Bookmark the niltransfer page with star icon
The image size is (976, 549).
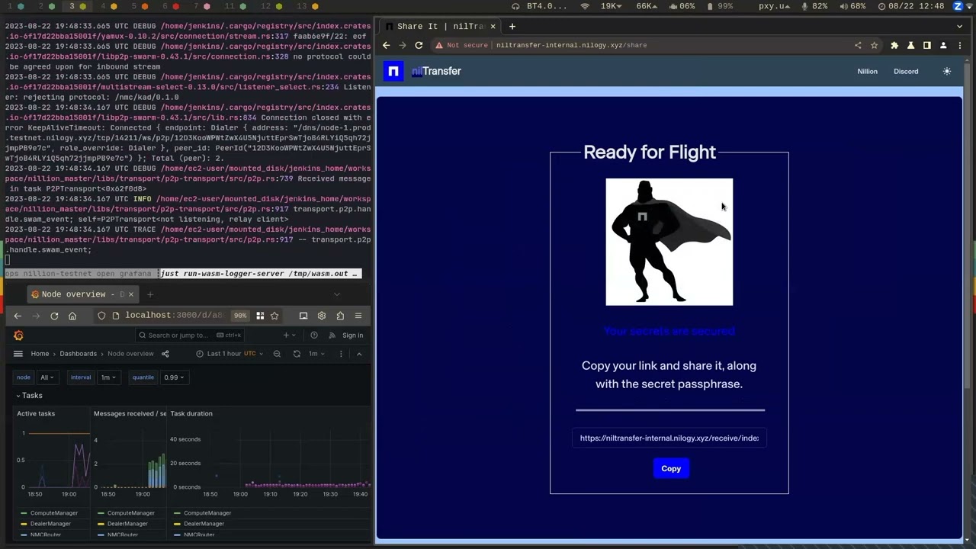click(875, 45)
